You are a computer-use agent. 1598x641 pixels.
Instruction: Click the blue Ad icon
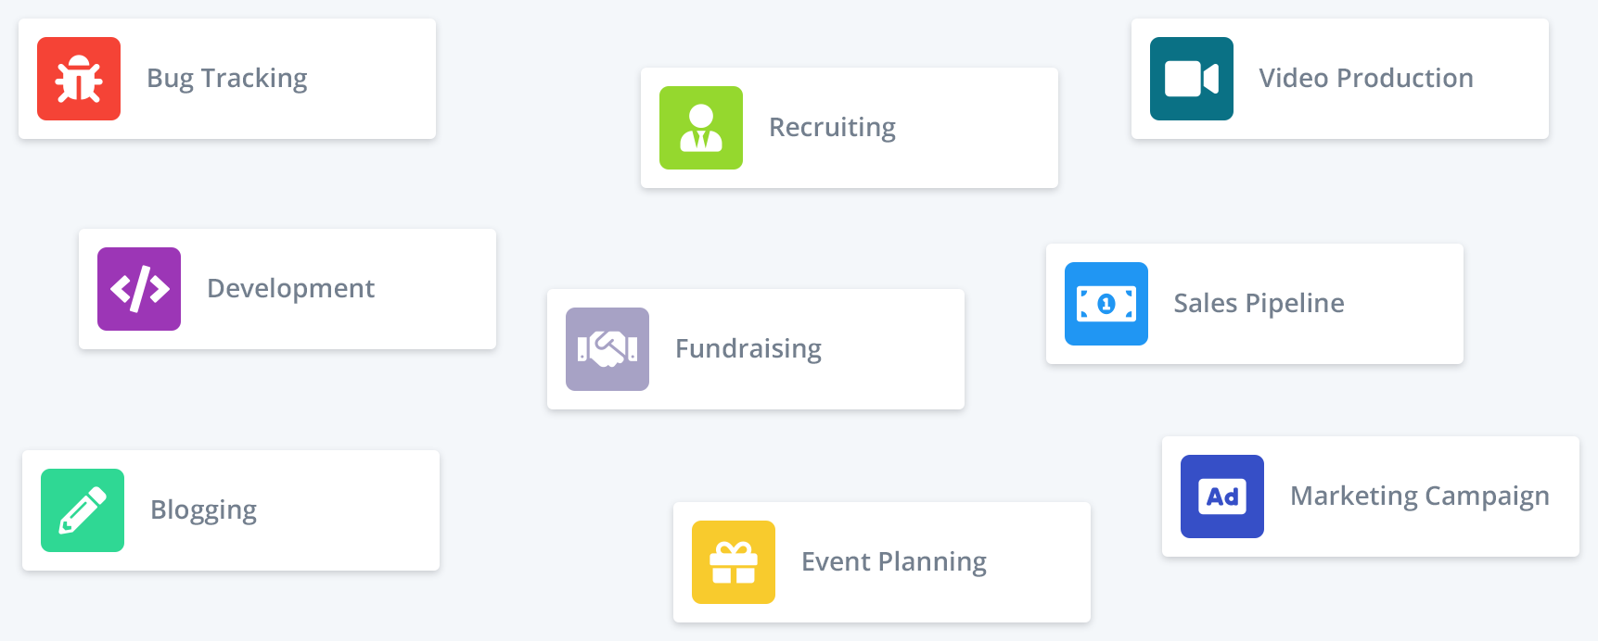1222,496
